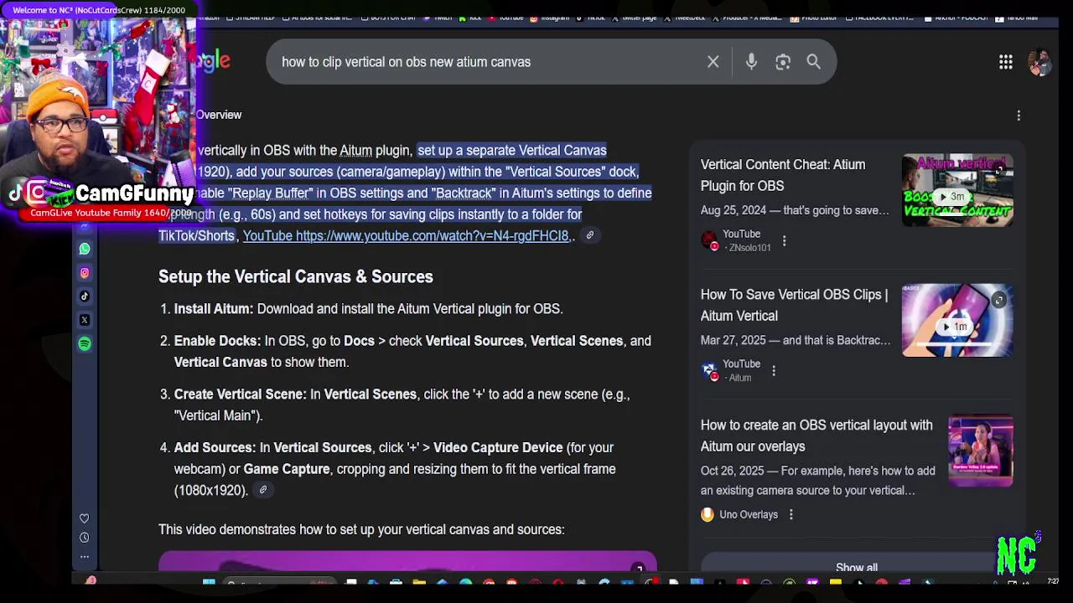
Task: Open Windows Start button on taskbar
Action: click(x=209, y=583)
